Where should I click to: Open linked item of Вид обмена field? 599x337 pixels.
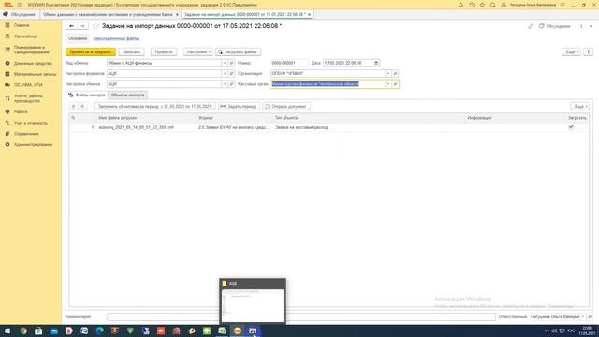(231, 63)
